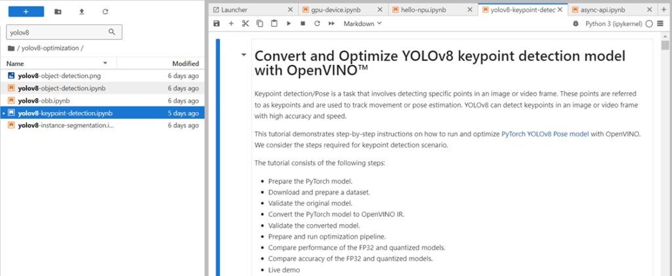Open the Markdown cell type dropdown
This screenshot has width=672, height=276.
(362, 24)
